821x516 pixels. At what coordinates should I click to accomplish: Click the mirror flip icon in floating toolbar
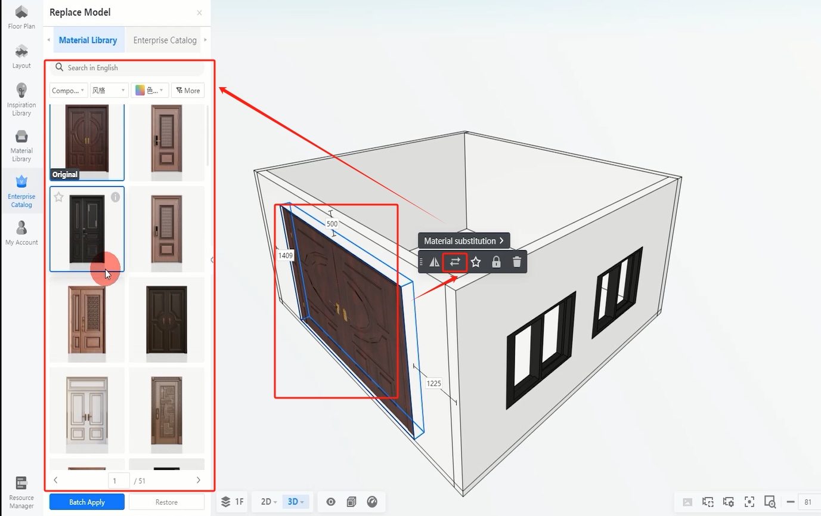pos(435,262)
